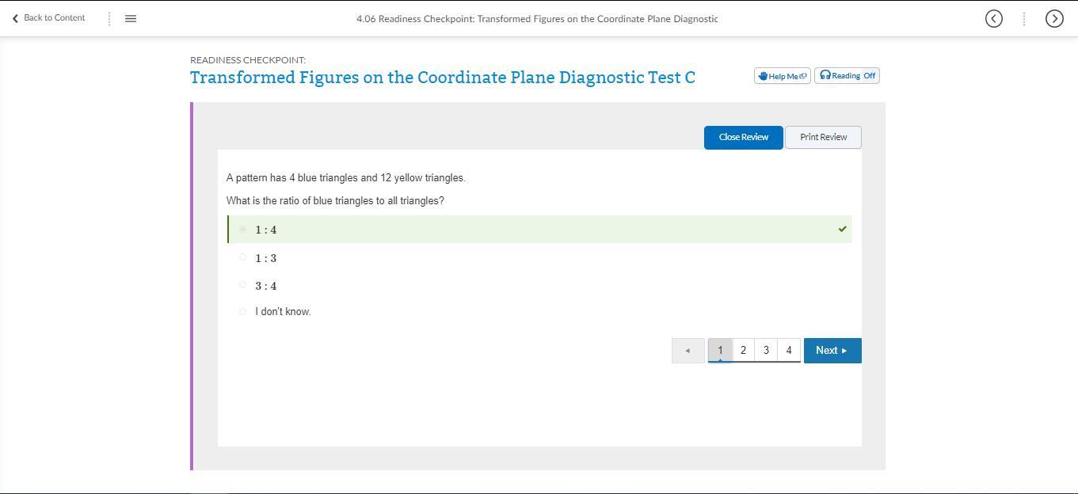Click the Back to Content arrow

click(x=15, y=18)
